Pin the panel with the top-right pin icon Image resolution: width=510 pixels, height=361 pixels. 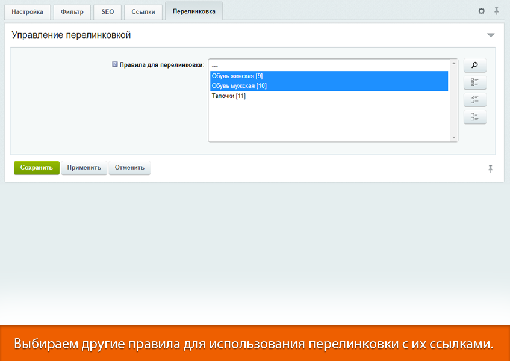(x=496, y=11)
